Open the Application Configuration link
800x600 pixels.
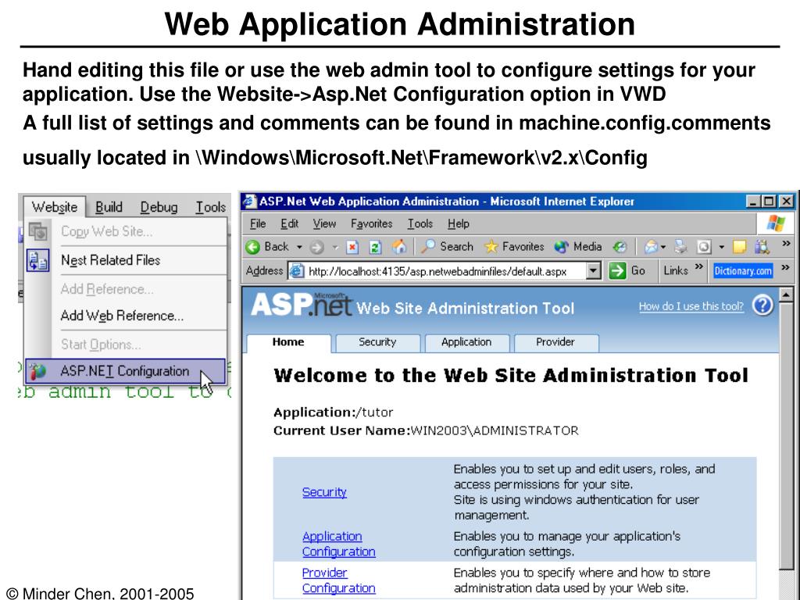point(339,544)
